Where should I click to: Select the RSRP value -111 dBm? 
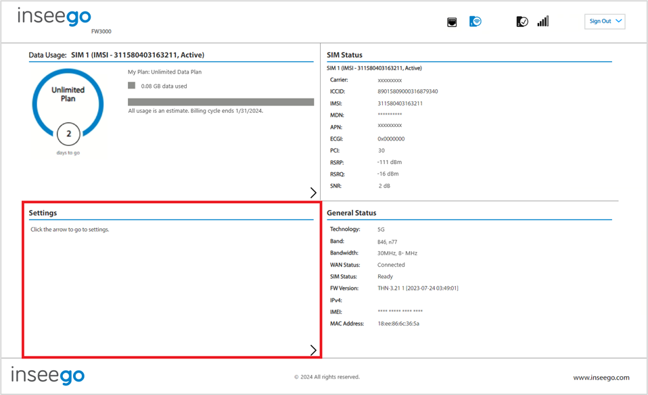[x=390, y=162]
